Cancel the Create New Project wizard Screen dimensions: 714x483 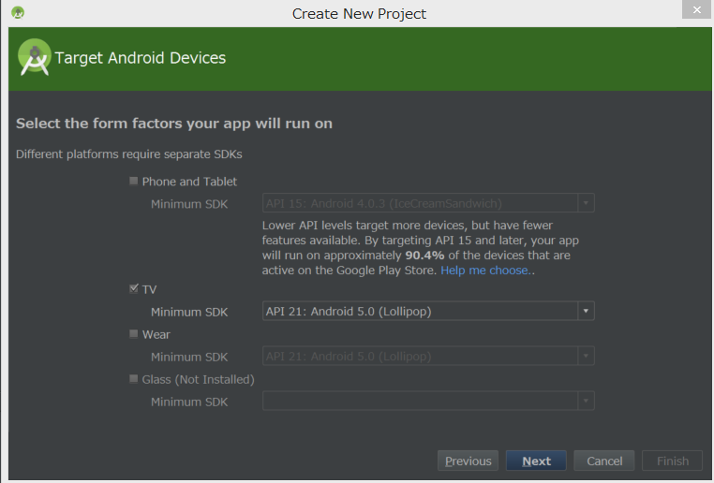pos(604,461)
